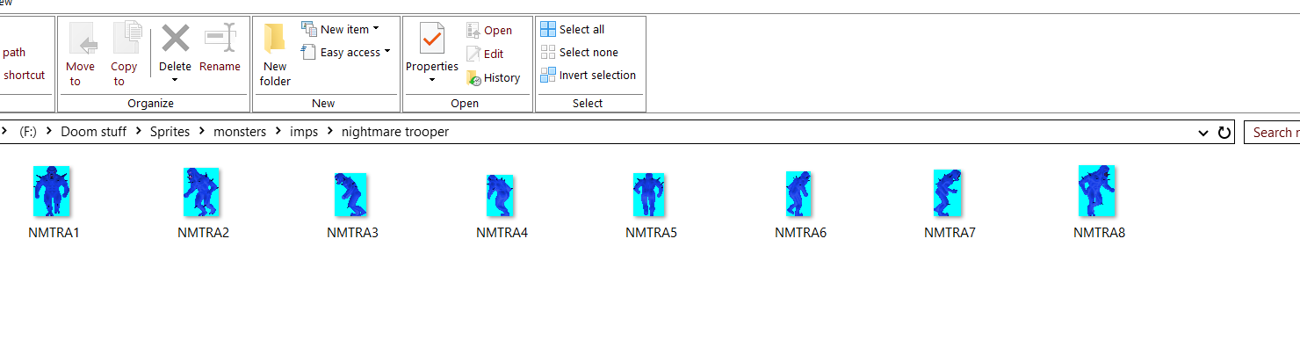Click Select all
The image size is (1300, 362).
pos(573,29)
